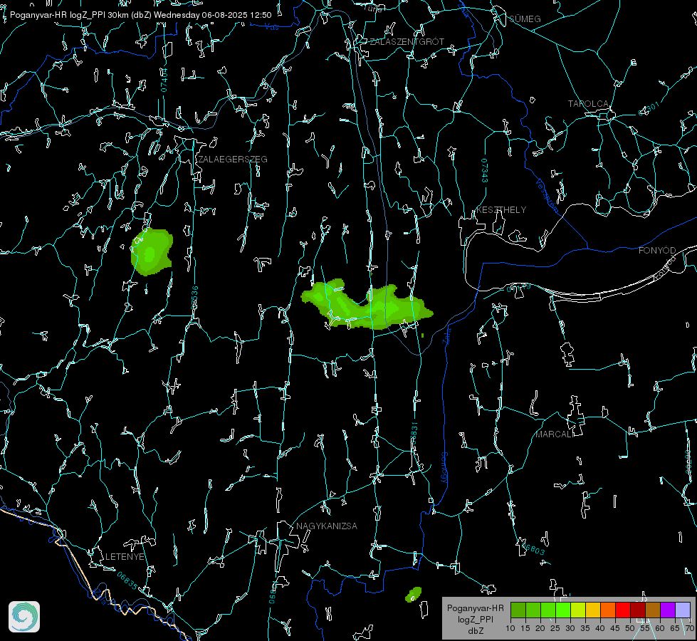Screen dimensions: 697x641
Task: Click the ZALAEGERSZEG city label
Action: (233, 160)
